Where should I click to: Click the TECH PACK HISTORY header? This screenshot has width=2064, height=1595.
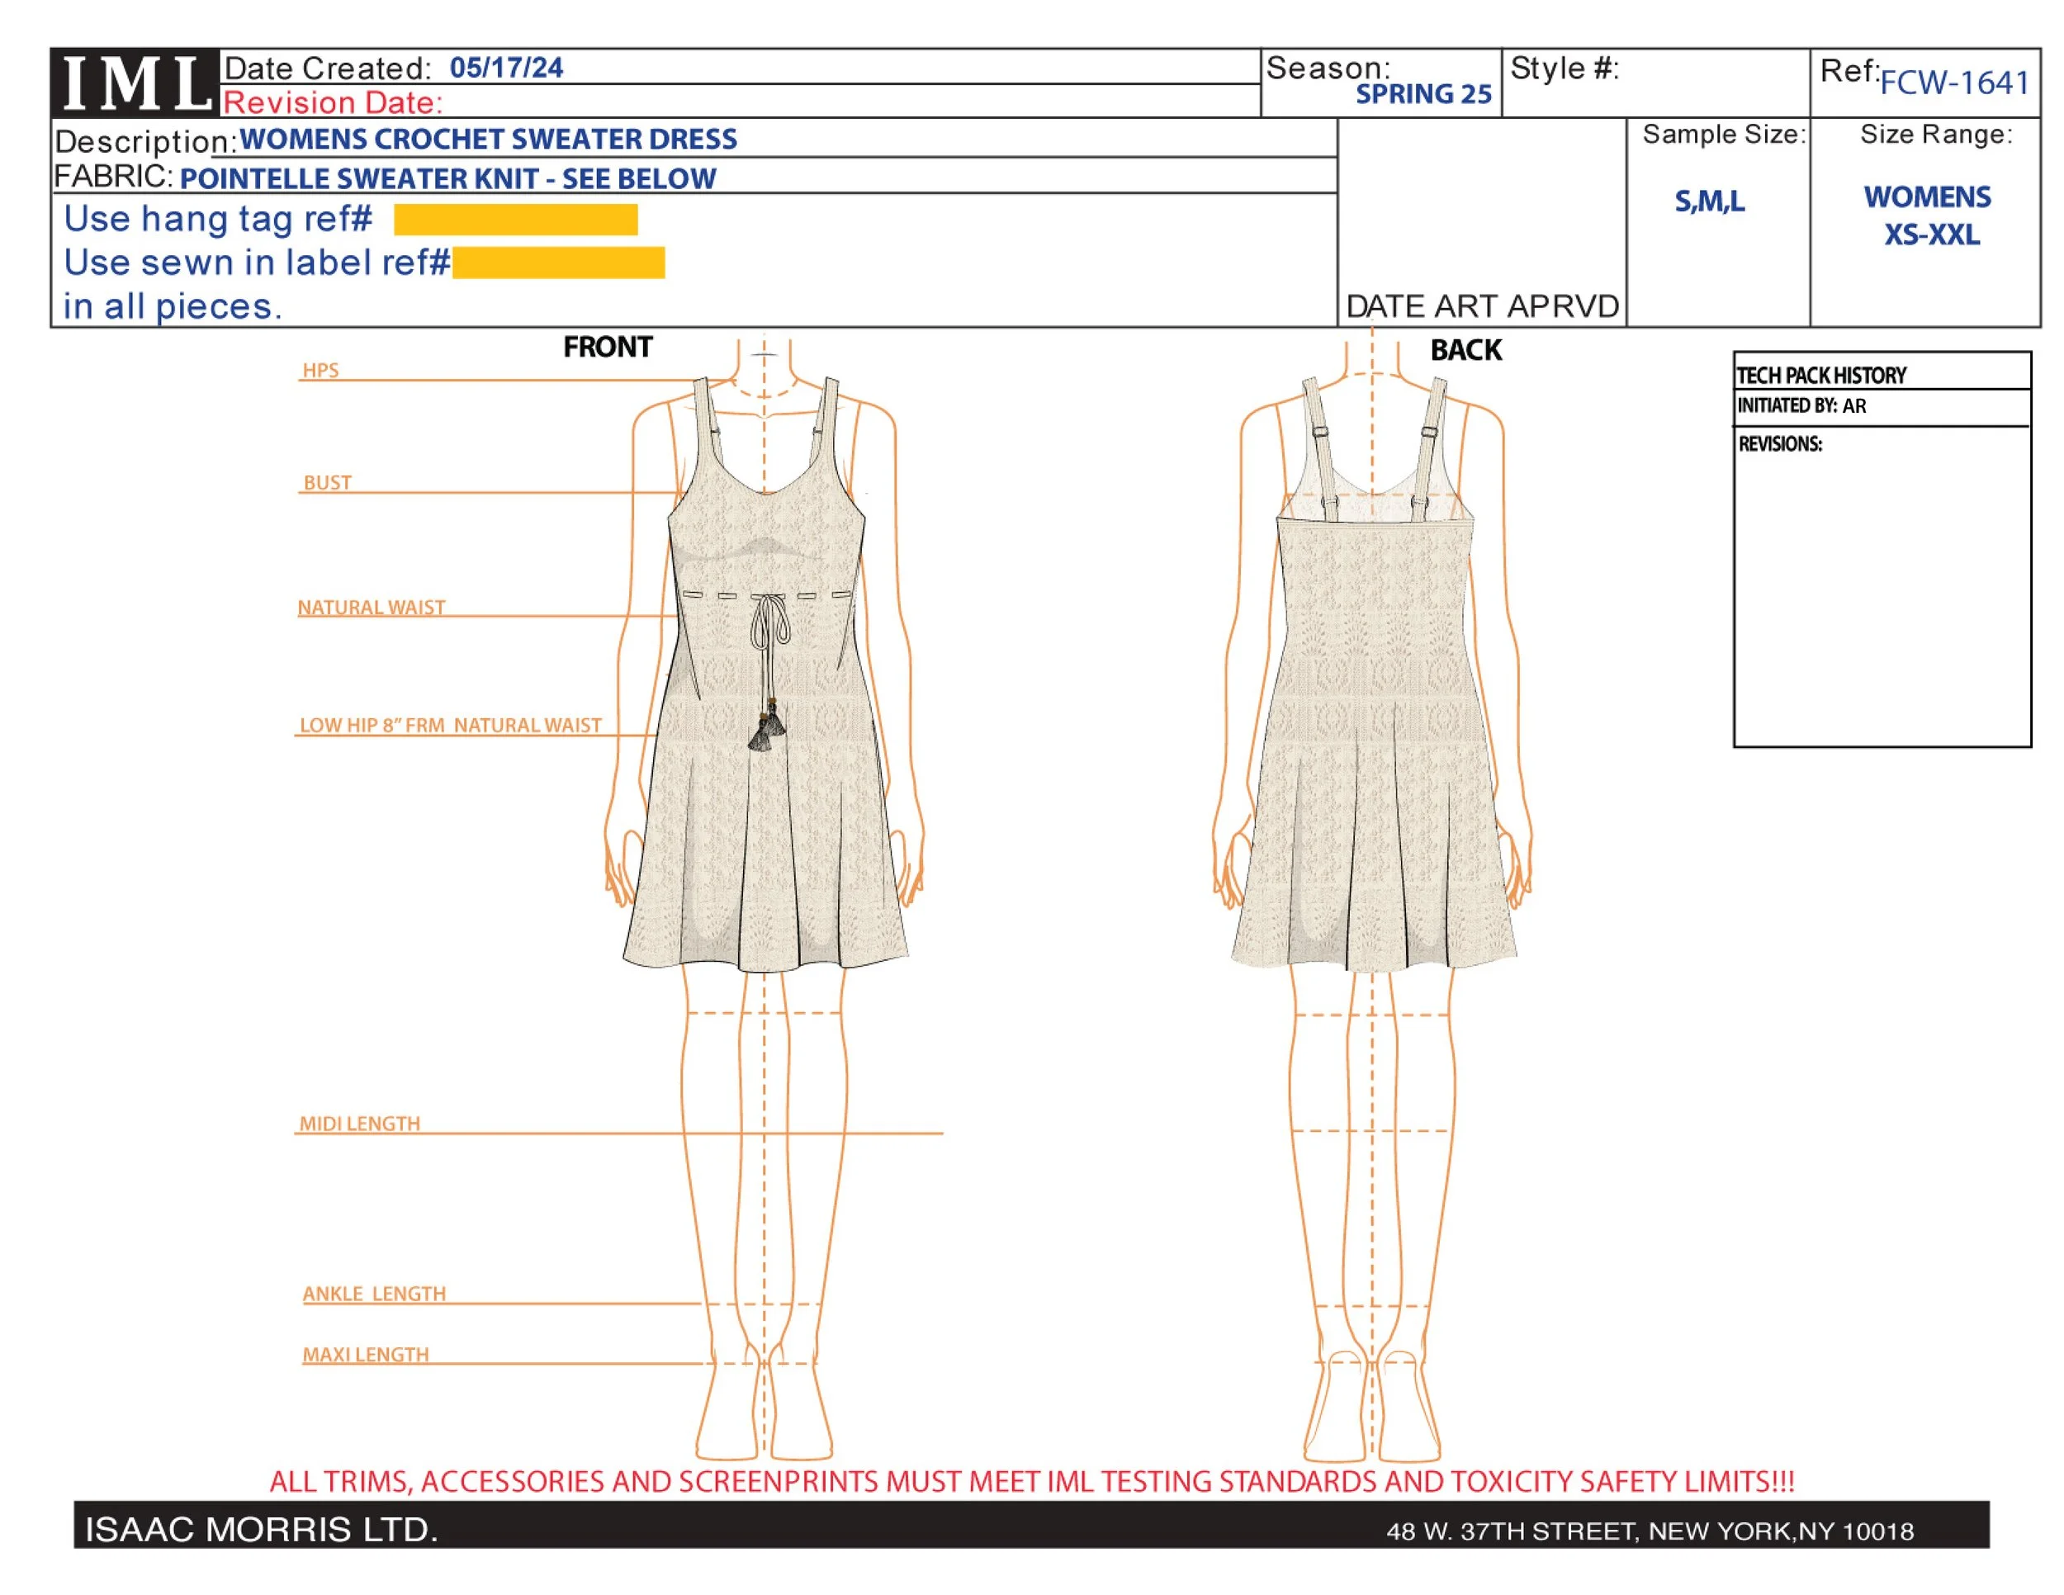pos(1821,375)
